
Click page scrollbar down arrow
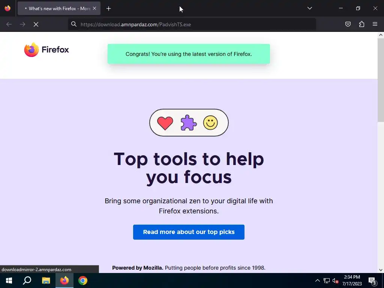click(x=381, y=270)
